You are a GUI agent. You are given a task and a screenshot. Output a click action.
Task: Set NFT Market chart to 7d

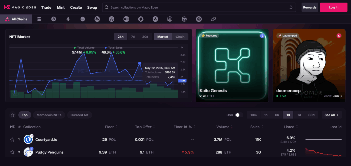tap(133, 37)
